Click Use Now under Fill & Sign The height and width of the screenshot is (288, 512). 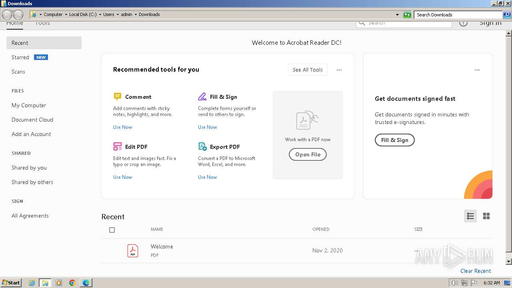(x=207, y=127)
